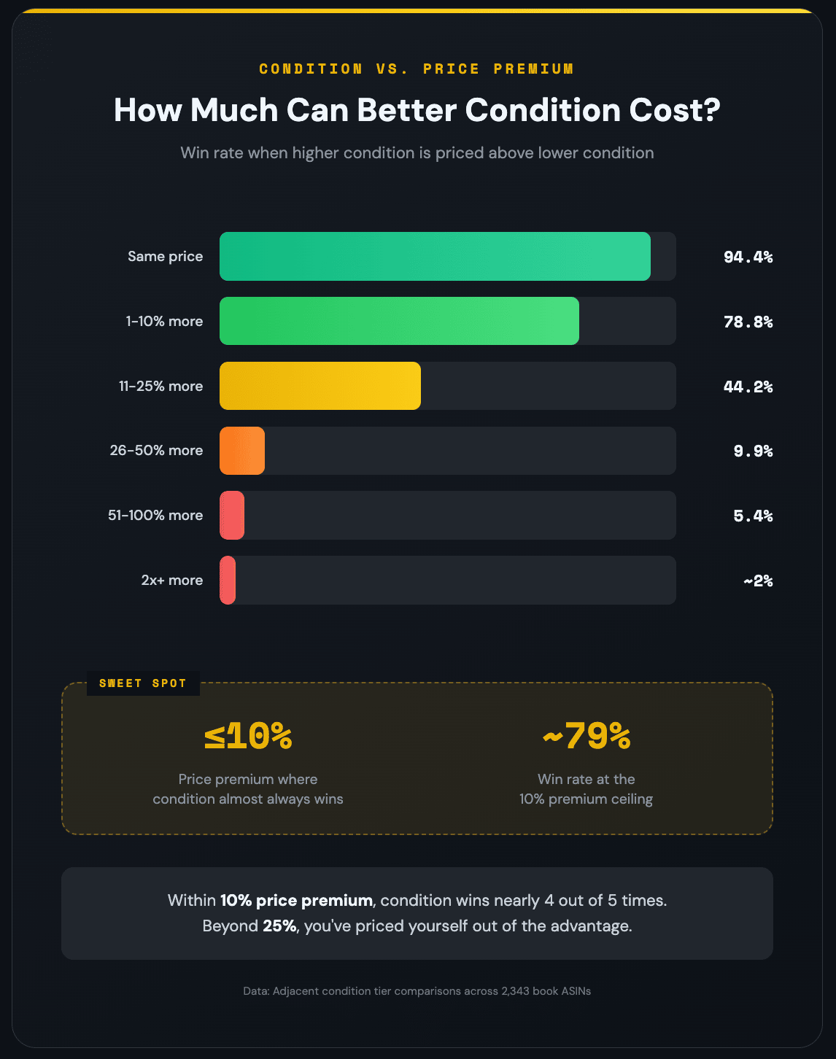Select the ~2% win rate value
836x1059 pixels.
coord(758,581)
